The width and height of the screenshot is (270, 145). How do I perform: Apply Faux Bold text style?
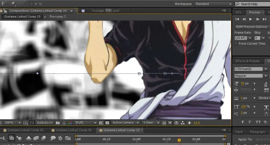click(243, 122)
